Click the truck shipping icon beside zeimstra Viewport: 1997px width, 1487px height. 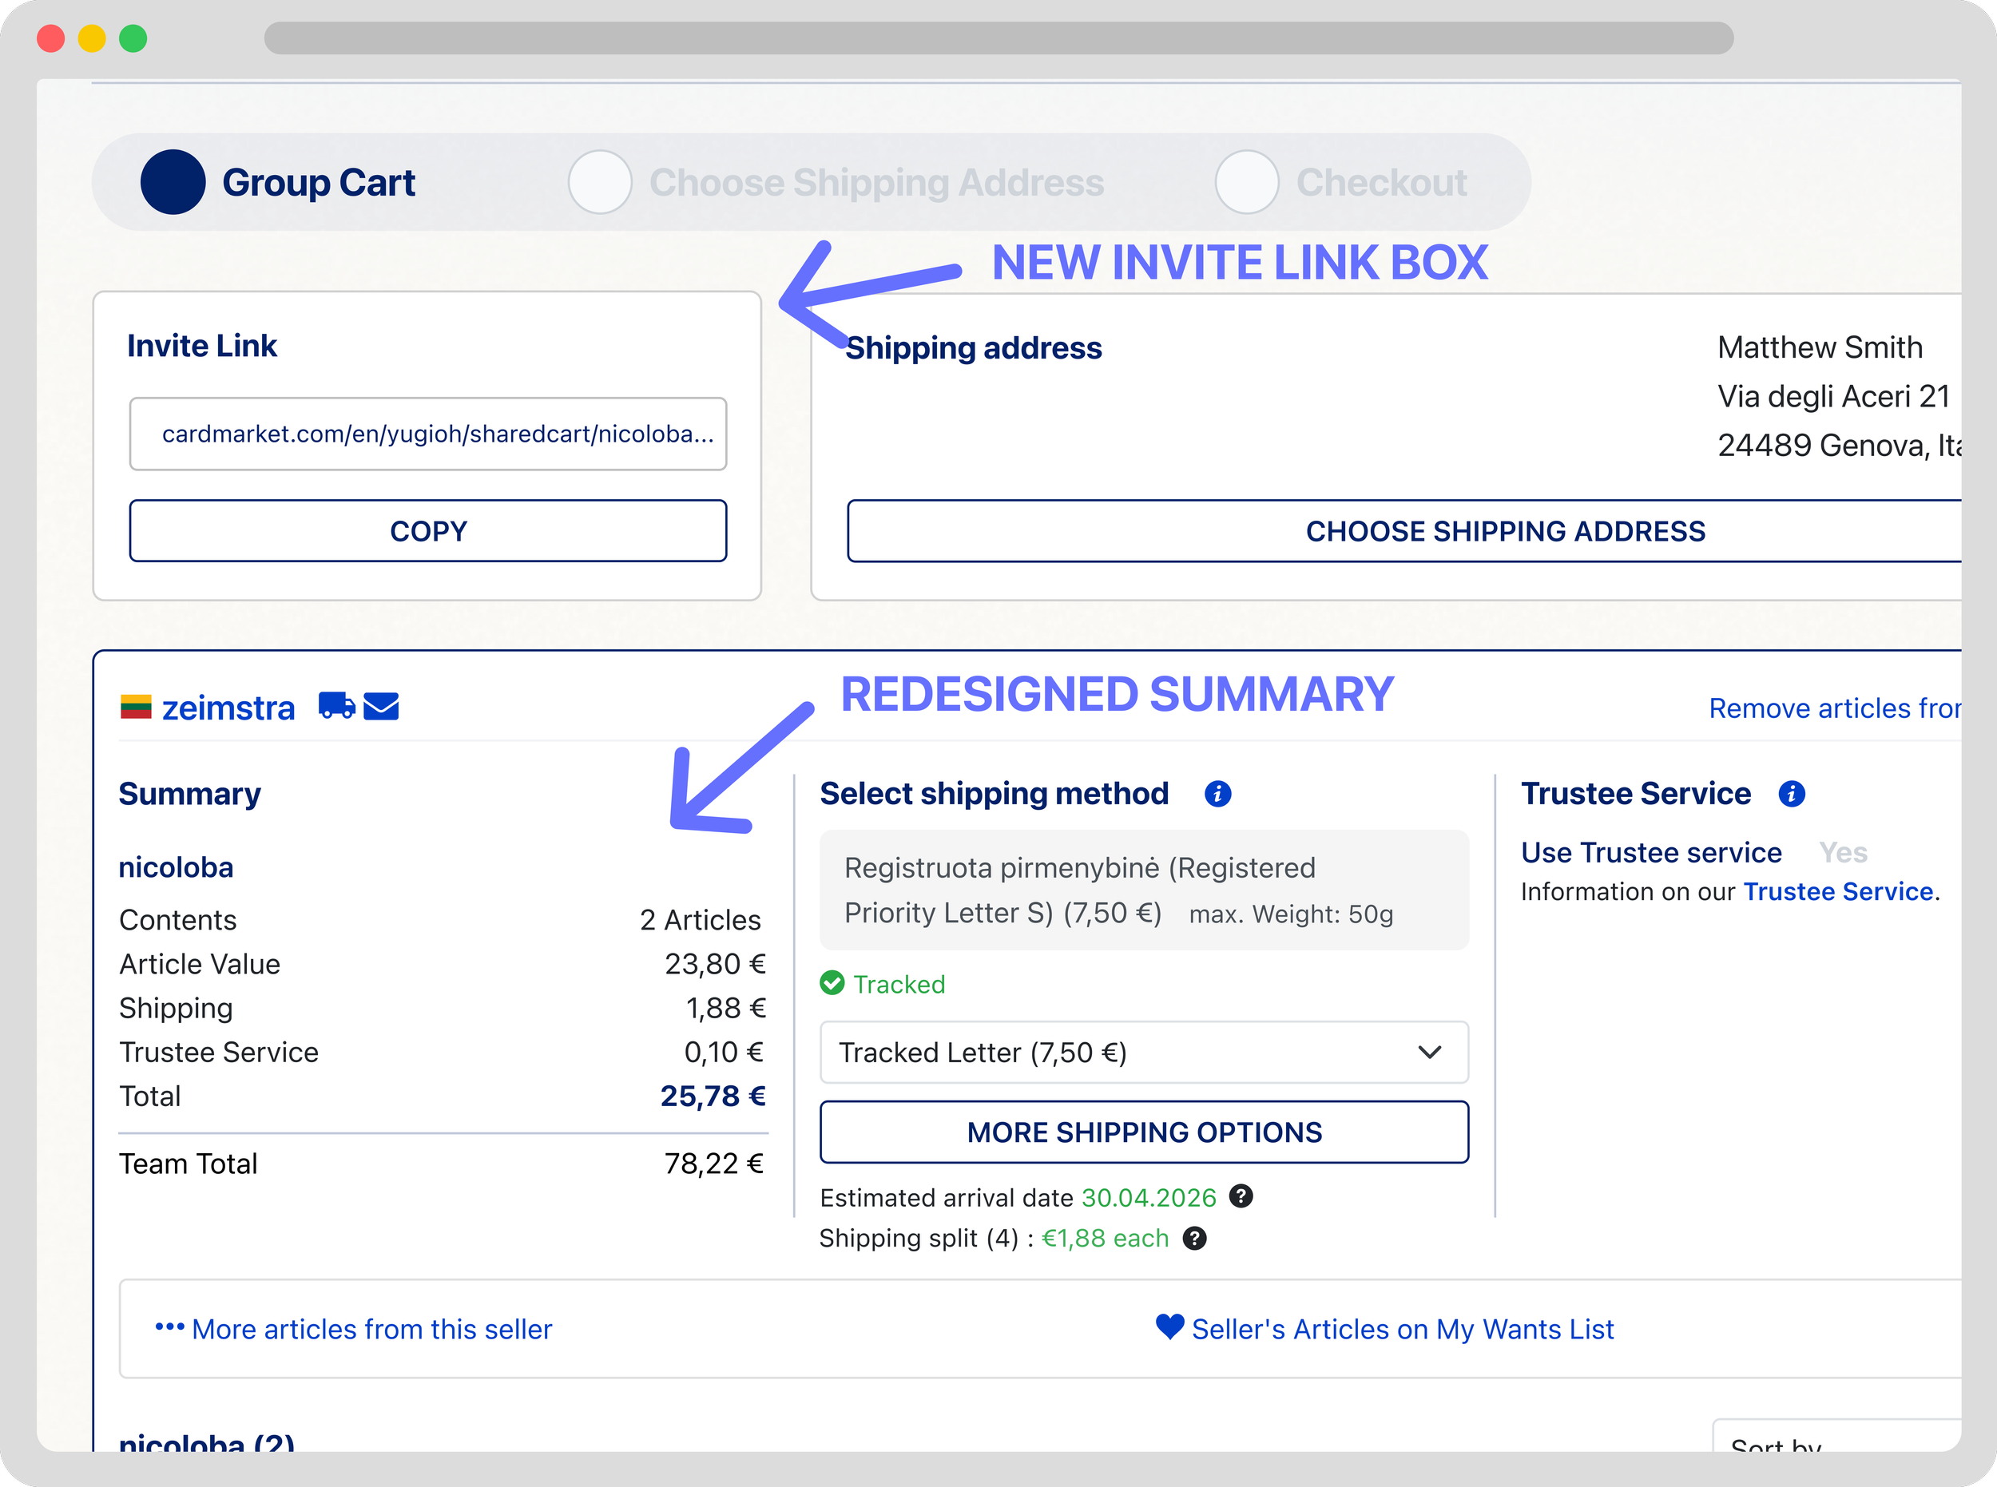point(337,706)
